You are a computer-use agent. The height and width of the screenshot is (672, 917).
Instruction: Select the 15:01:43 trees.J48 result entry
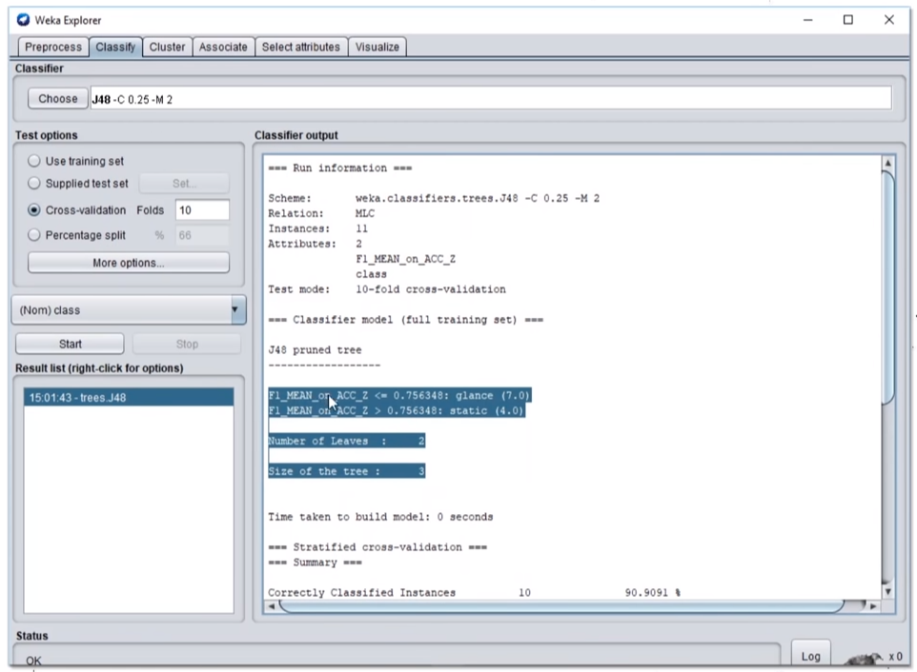tap(129, 398)
